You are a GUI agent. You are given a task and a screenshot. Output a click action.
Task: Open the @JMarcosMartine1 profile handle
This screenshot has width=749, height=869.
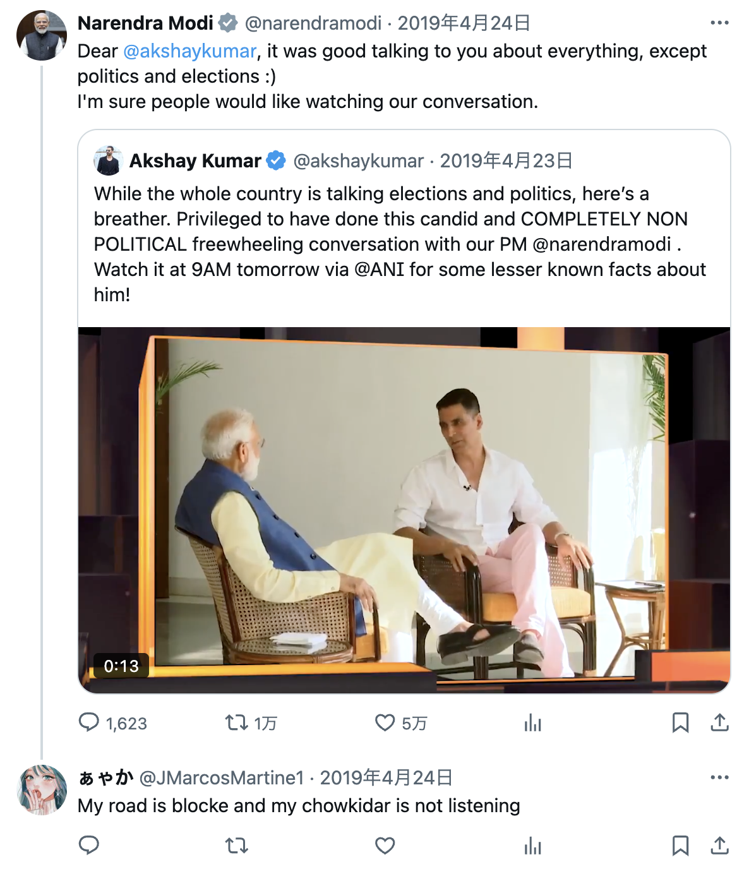pyautogui.click(x=221, y=777)
